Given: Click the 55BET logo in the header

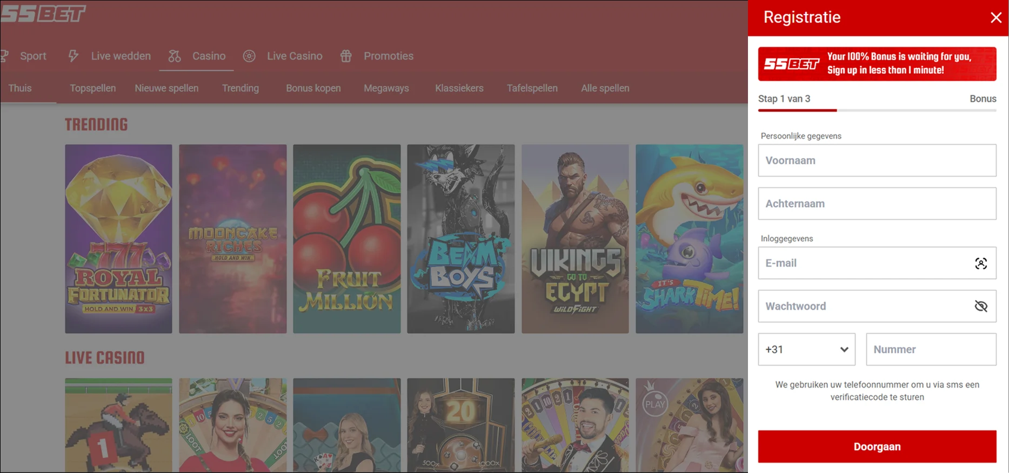Looking at the screenshot, I should [43, 13].
